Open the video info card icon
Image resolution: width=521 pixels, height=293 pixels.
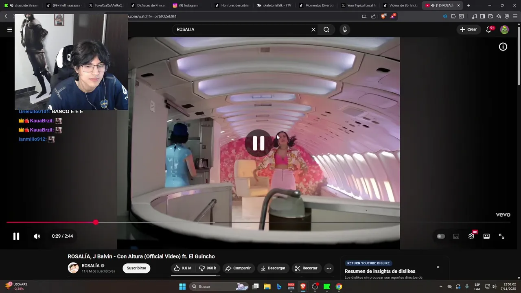click(x=503, y=47)
